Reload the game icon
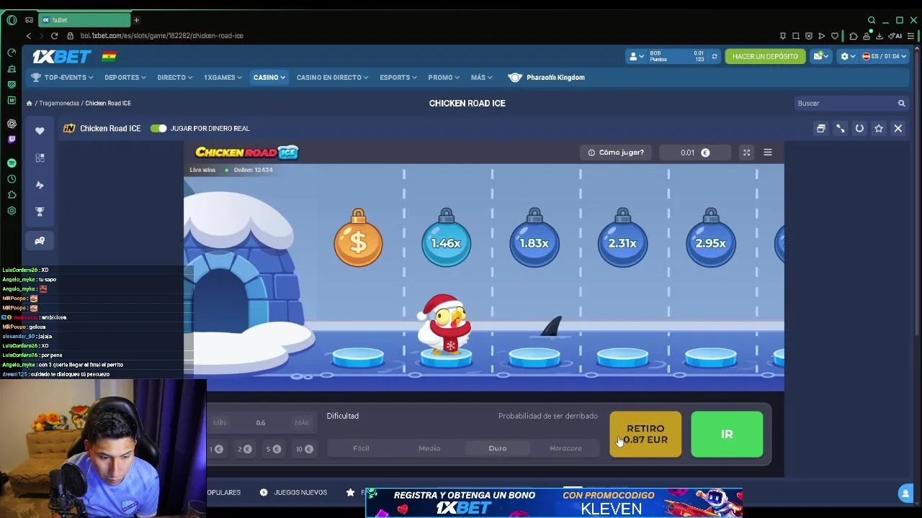 pos(859,128)
